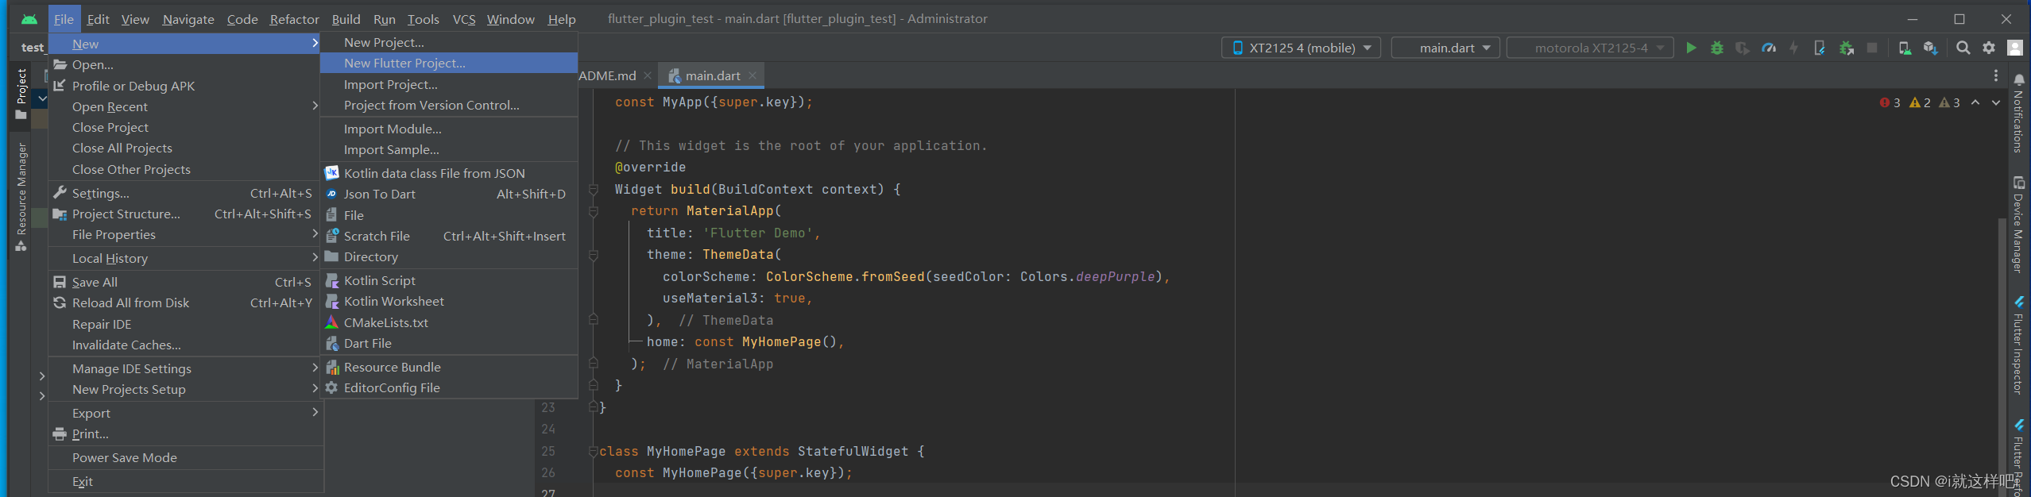Jump to next highlighted error arrow
2031x497 pixels.
1995,102
